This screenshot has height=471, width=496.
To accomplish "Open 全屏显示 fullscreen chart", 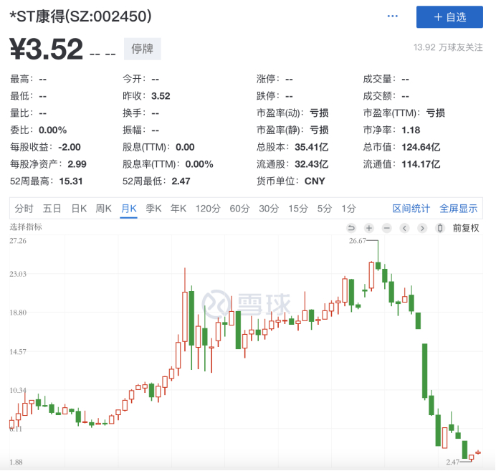I will tap(459, 209).
